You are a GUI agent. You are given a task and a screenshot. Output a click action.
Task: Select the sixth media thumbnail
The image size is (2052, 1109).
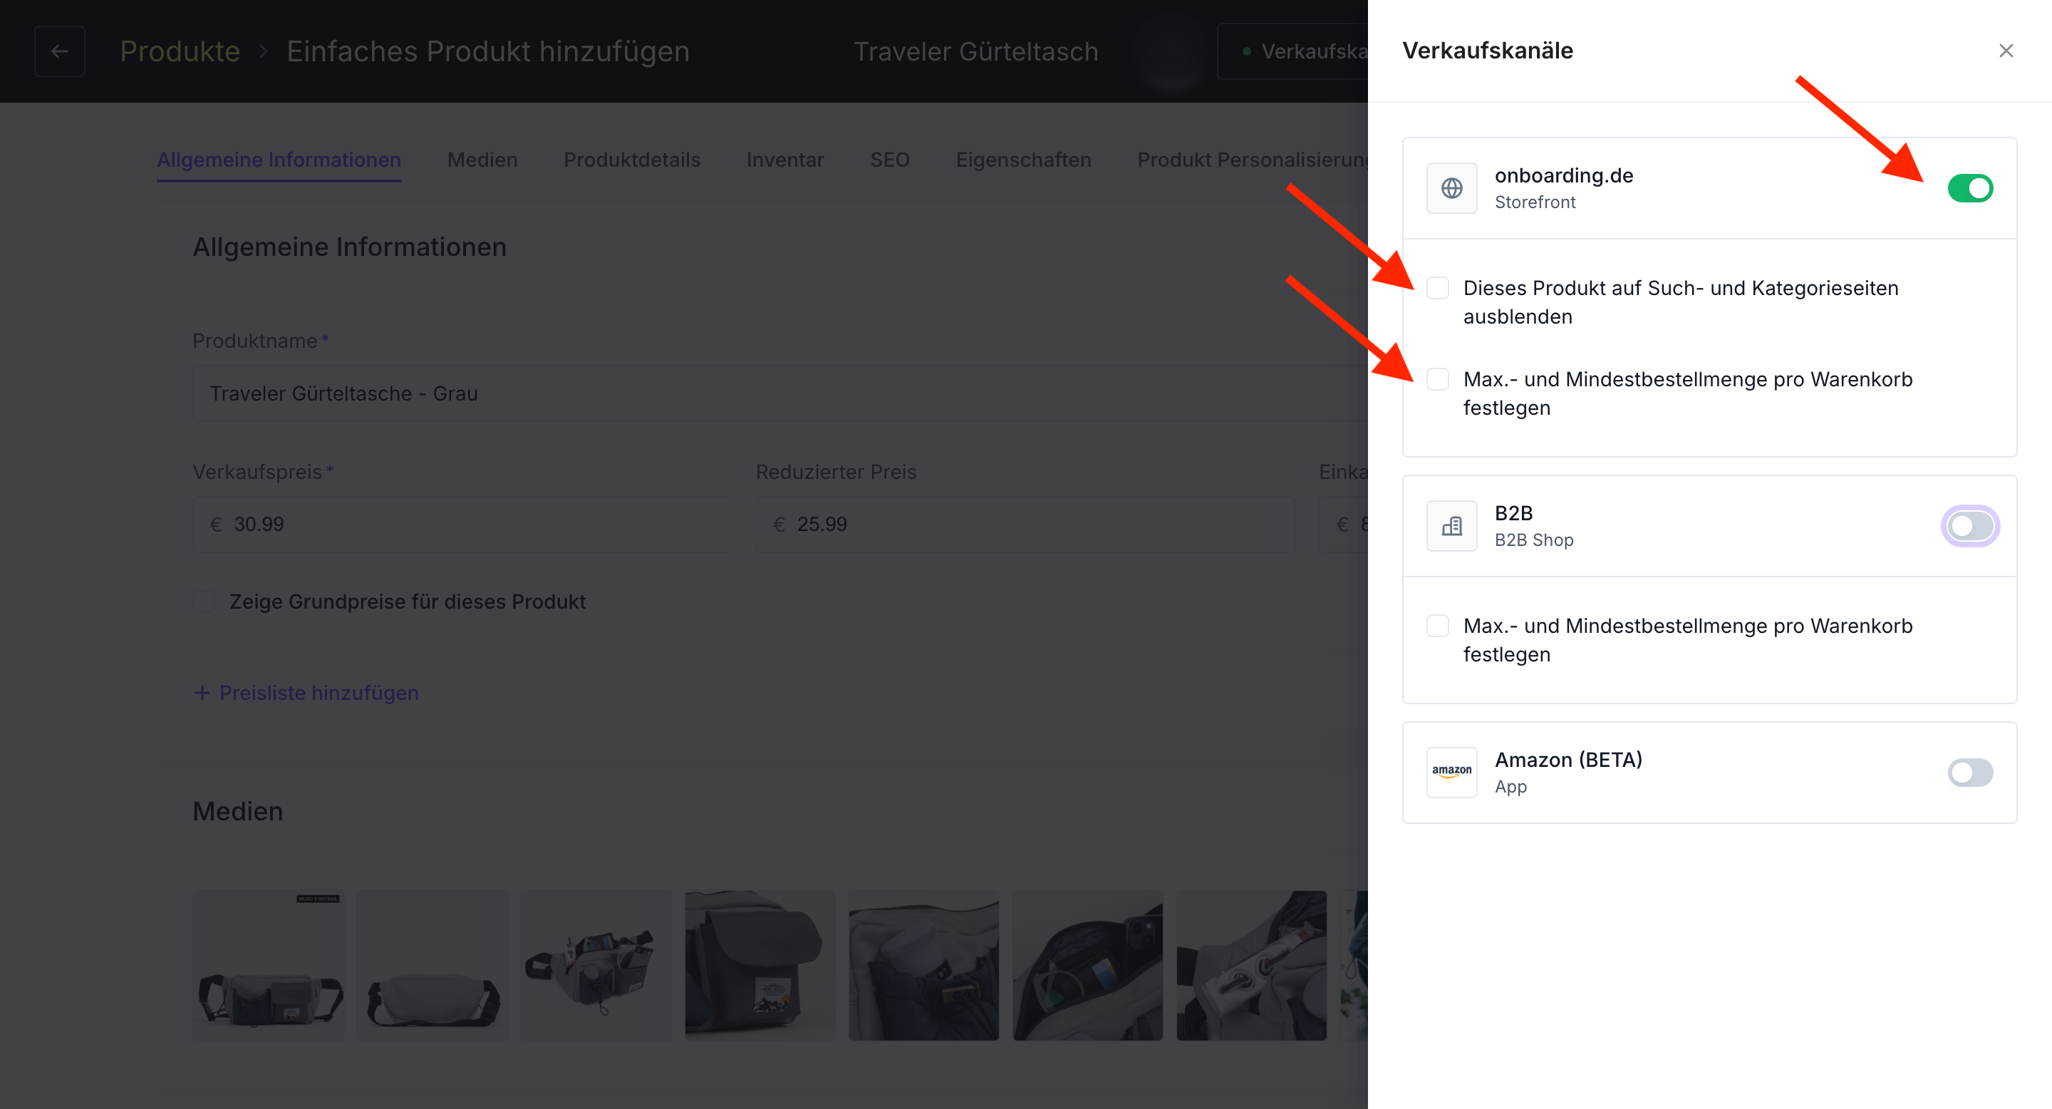1088,966
